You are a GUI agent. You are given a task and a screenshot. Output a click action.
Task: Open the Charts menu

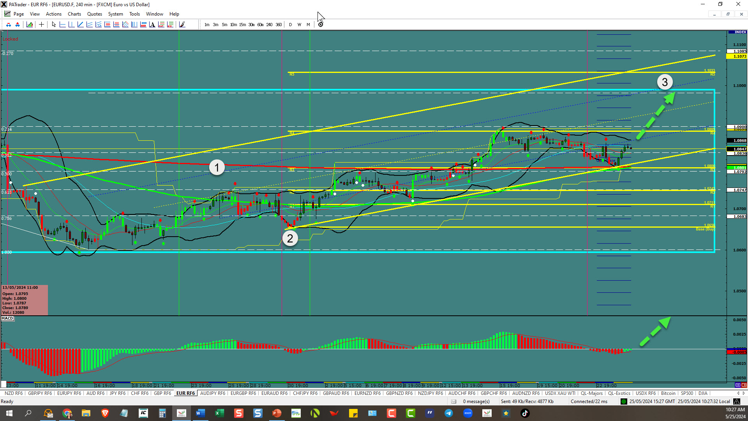click(x=74, y=14)
